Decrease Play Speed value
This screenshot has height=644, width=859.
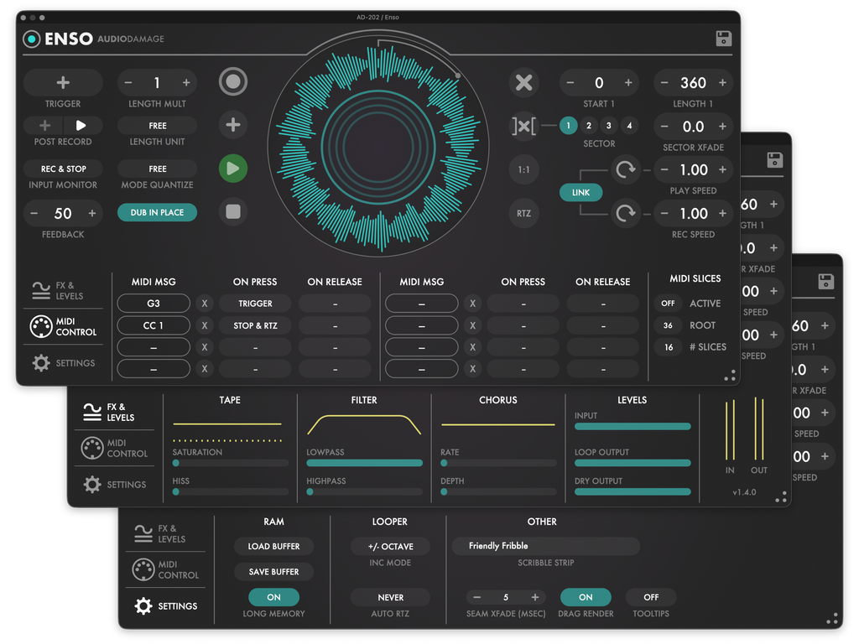point(664,169)
